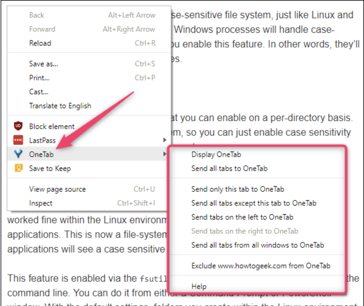Click text 'so you can just enable case sensitivity'

pyautogui.click(x=268, y=133)
